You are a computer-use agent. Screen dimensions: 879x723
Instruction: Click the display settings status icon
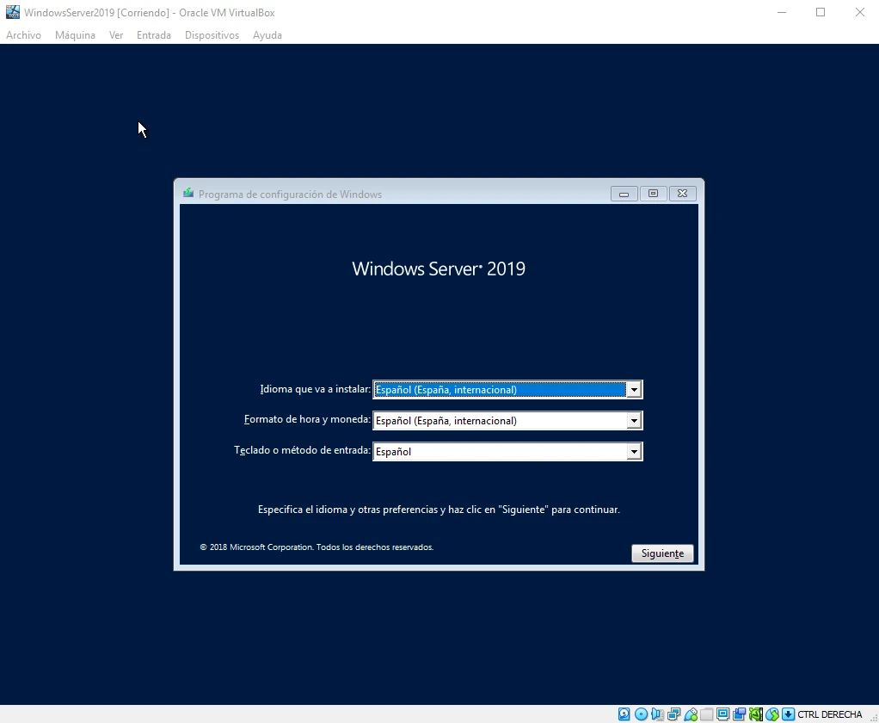(723, 714)
